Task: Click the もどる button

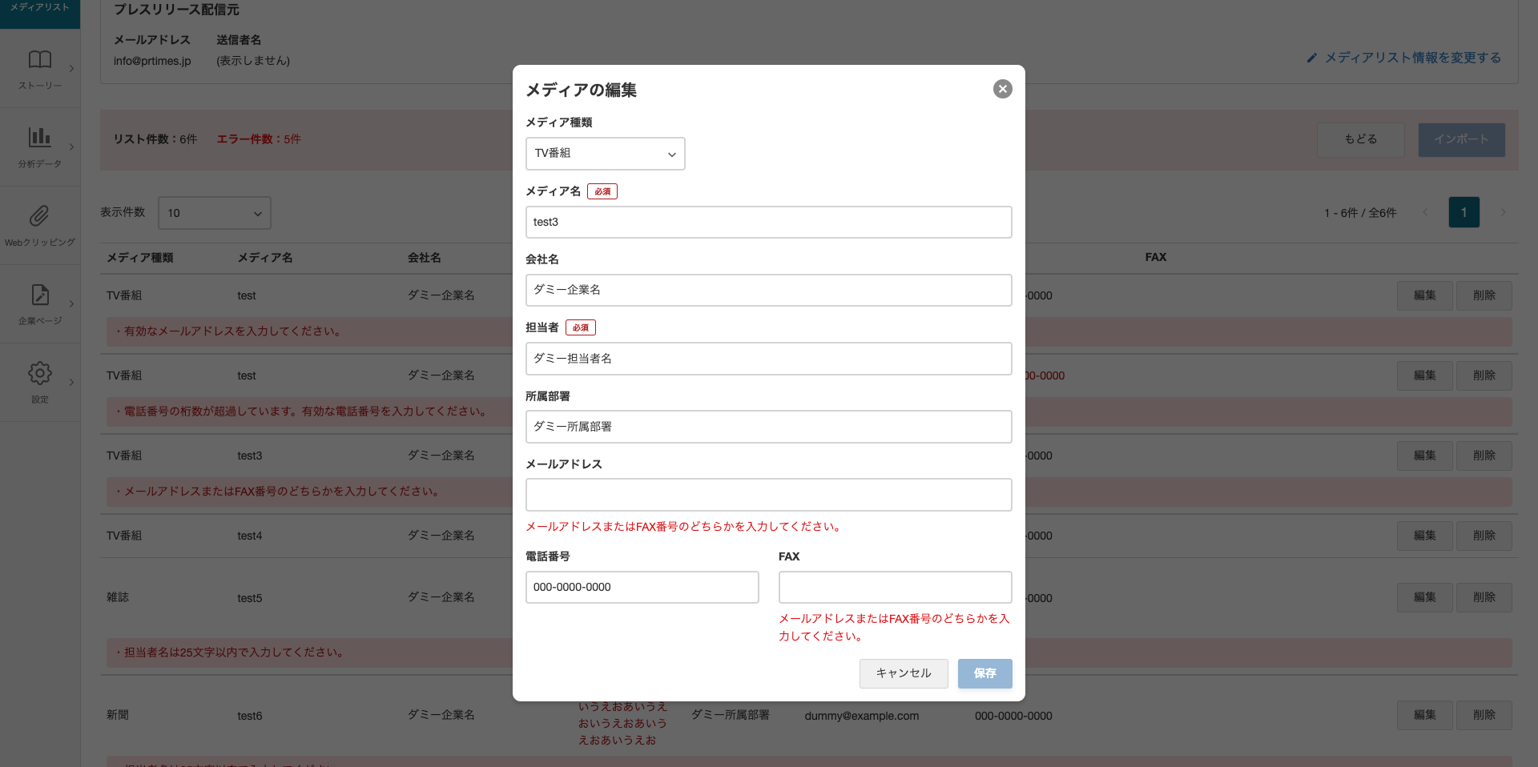Action: tap(1361, 139)
